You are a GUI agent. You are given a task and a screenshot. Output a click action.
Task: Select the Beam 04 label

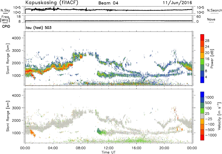tap(108, 3)
